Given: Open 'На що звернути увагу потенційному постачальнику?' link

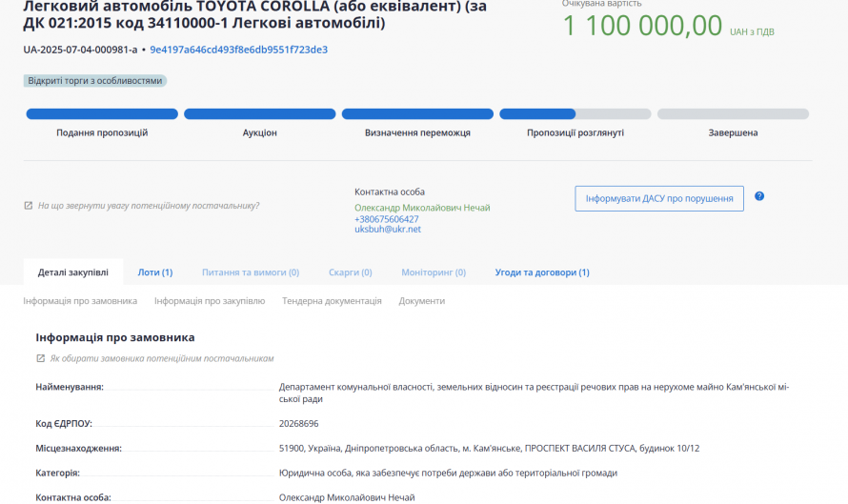Looking at the screenshot, I should coord(149,206).
